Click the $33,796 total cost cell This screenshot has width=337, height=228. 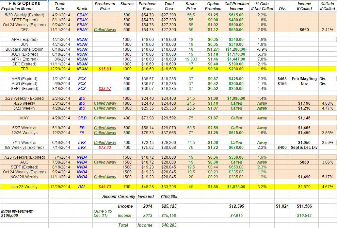[169, 187]
